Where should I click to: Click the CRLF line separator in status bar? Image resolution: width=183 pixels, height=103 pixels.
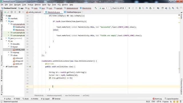[x=153, y=102]
